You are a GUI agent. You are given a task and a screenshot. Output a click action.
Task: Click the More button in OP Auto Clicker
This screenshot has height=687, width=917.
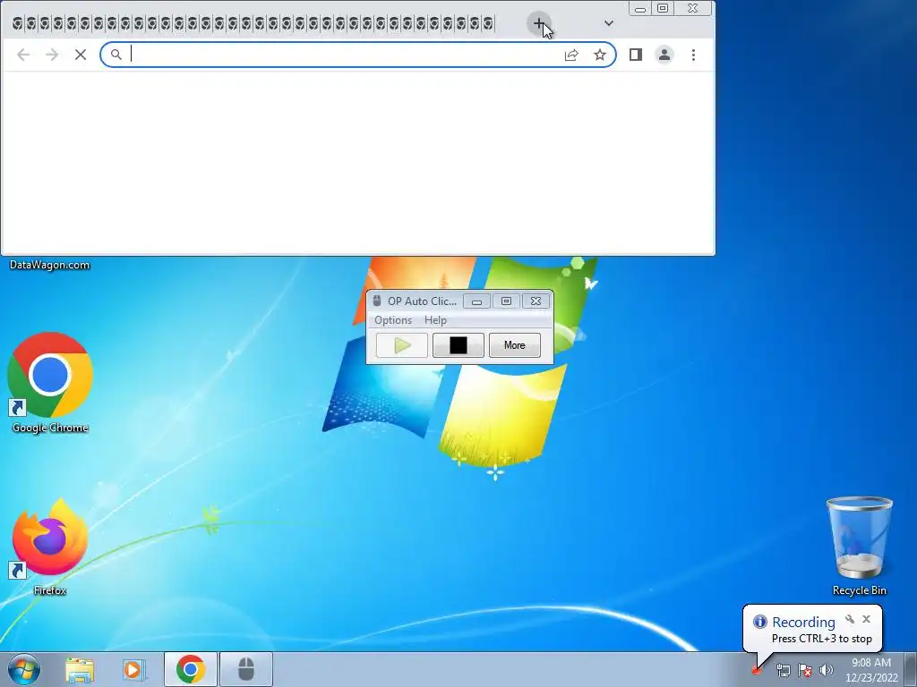pyautogui.click(x=515, y=345)
